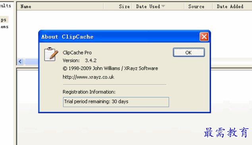The image size is (252, 145).
Task: Click the 'Registration Information:' label
Action: point(89,92)
